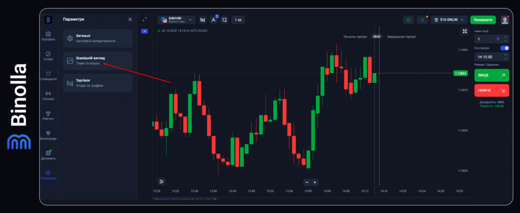Expand chart to fullscreen
The width and height of the screenshot is (520, 213).
tap(464, 31)
